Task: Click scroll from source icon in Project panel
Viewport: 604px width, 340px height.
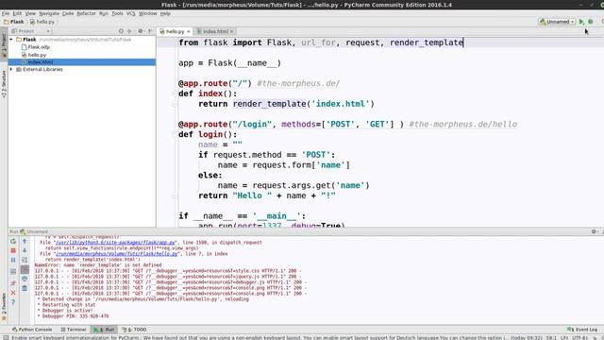Action: pos(121,31)
